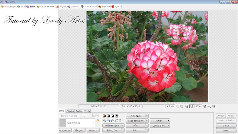238x134 pixels.
Task: Open the Sem moldura frame combo box
Action: (x=77, y=123)
